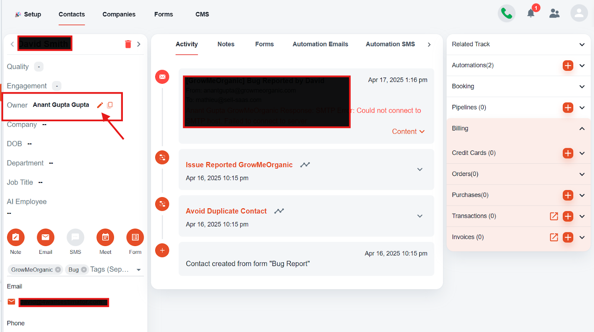The height and width of the screenshot is (332, 594).
Task: Click the Quality dash badge
Action: (x=39, y=67)
